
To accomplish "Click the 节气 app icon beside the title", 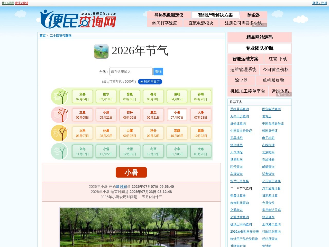I will coord(101,51).
